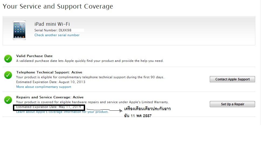Select 'Your Service and Support Coverage' heading
The width and height of the screenshot is (265, 164).
coord(58,6)
